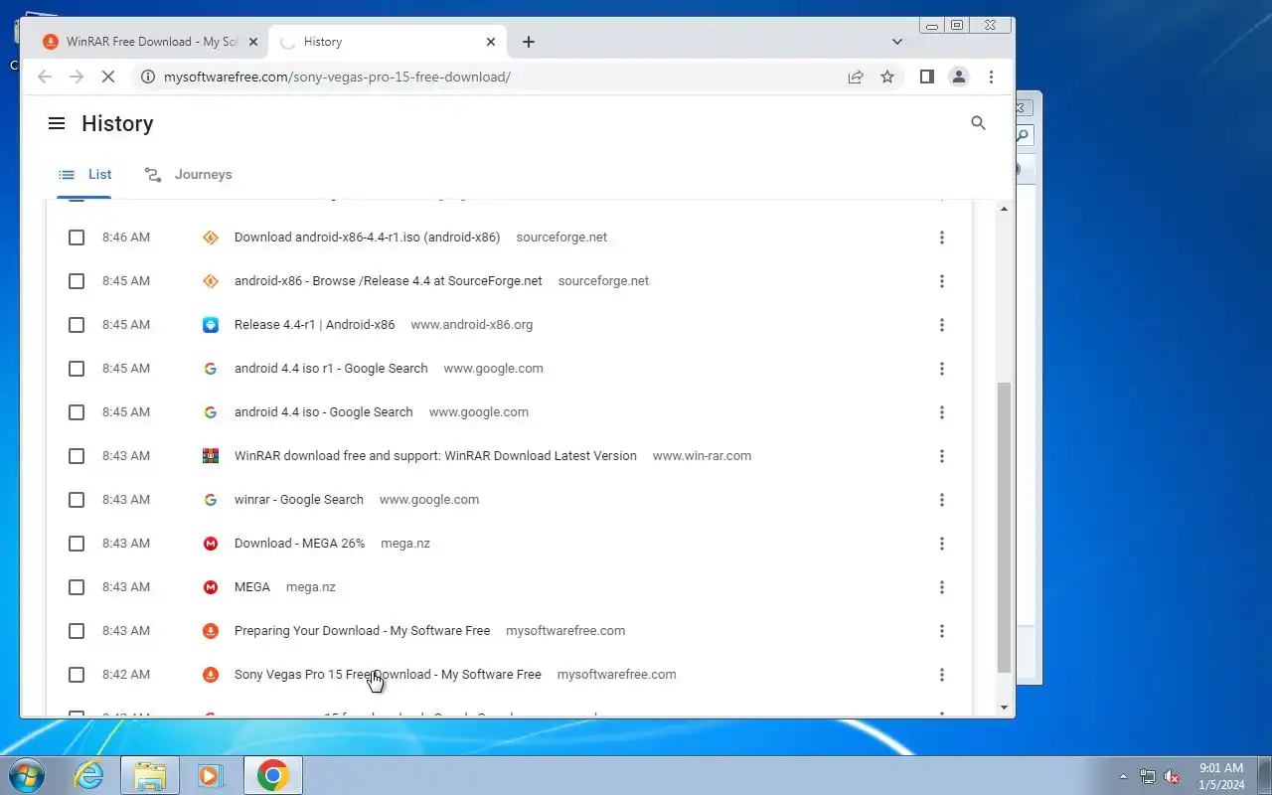Open the MEGA mega.nz history link
The image size is (1272, 795).
[x=252, y=587]
